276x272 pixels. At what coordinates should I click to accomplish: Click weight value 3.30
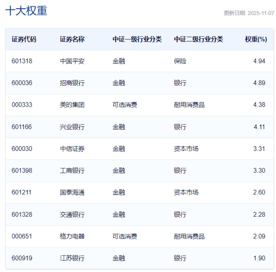[x=259, y=171]
